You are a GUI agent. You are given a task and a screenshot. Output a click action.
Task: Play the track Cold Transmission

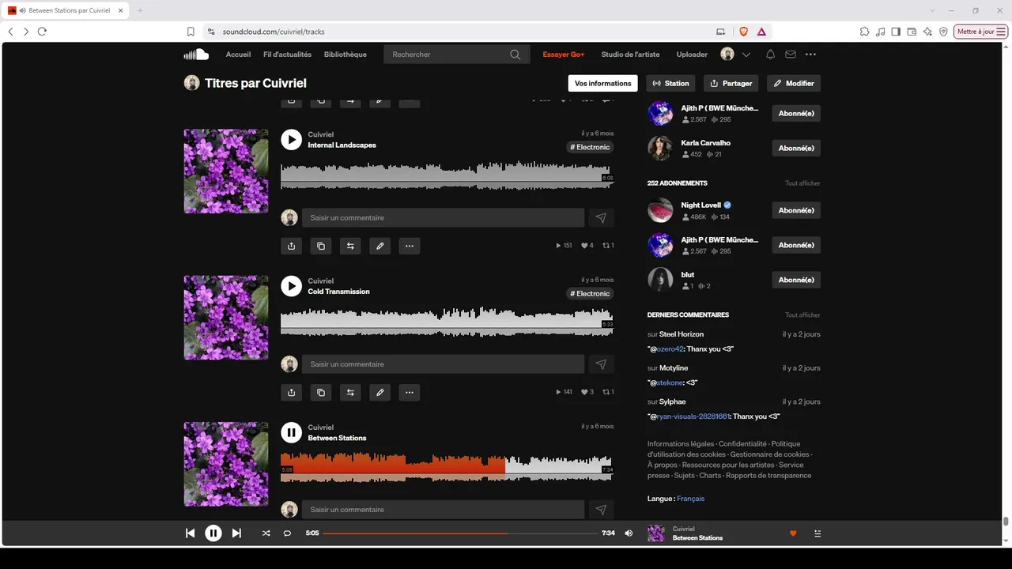pos(292,286)
